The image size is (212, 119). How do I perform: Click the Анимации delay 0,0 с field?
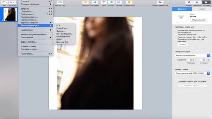click(x=204, y=60)
